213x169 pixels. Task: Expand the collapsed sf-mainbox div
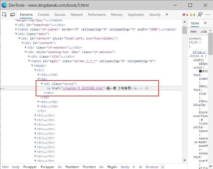click(26, 47)
